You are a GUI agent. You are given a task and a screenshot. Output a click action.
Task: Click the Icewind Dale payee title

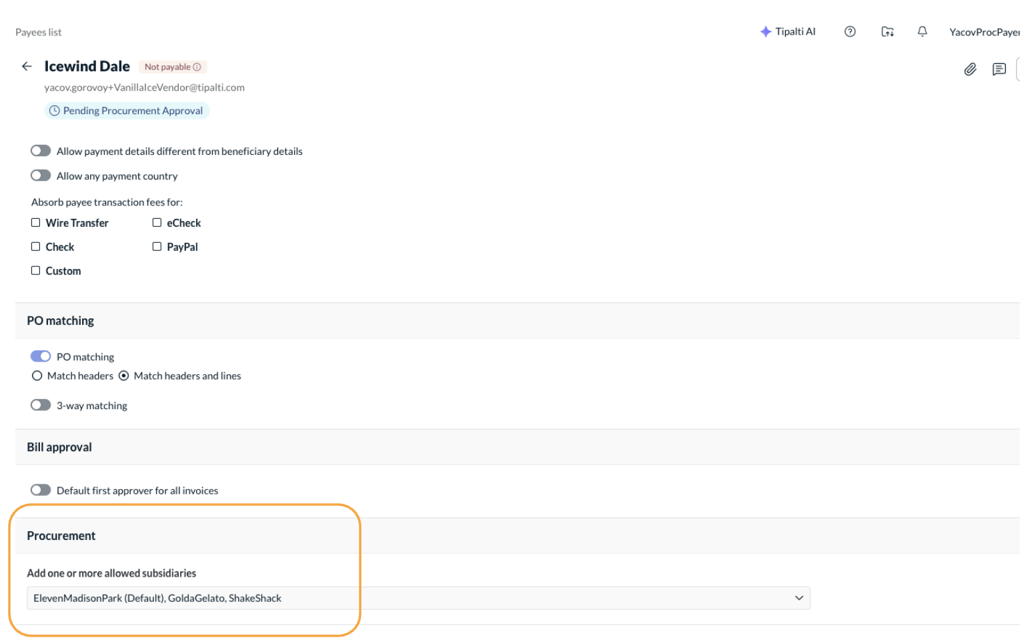pyautogui.click(x=87, y=66)
